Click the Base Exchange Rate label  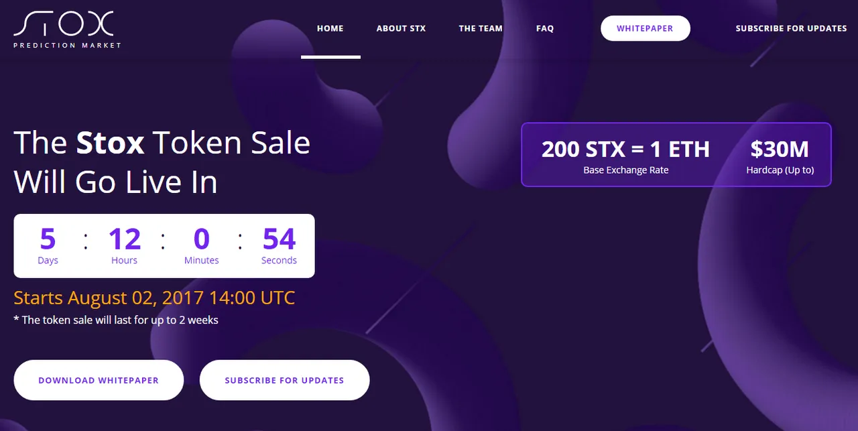pyautogui.click(x=626, y=170)
